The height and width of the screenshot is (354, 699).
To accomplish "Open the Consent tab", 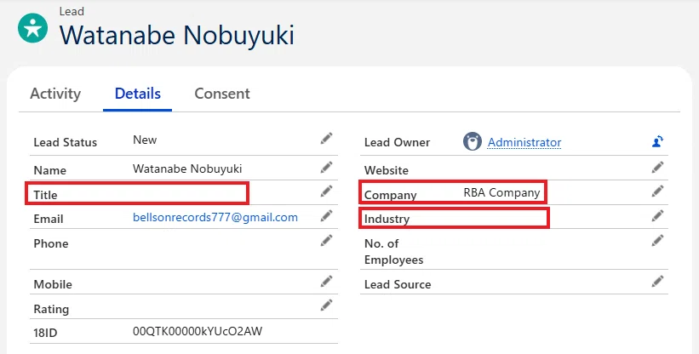I will click(x=222, y=94).
